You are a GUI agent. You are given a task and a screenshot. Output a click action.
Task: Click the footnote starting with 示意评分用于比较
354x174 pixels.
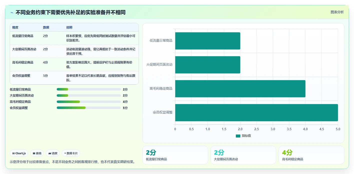coord(72,162)
